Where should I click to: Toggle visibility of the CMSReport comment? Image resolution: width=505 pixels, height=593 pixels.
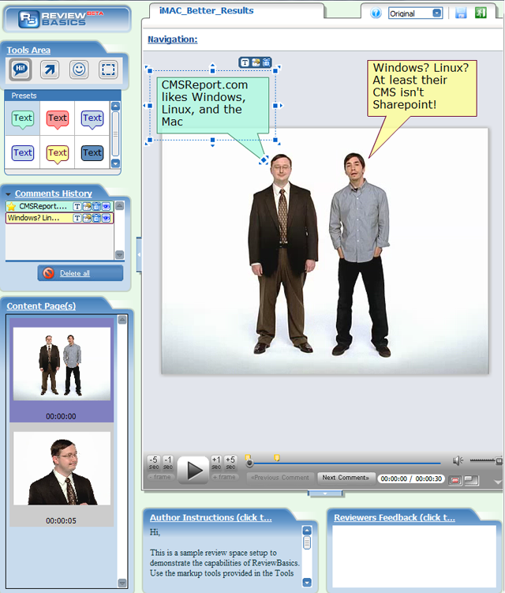pos(107,206)
